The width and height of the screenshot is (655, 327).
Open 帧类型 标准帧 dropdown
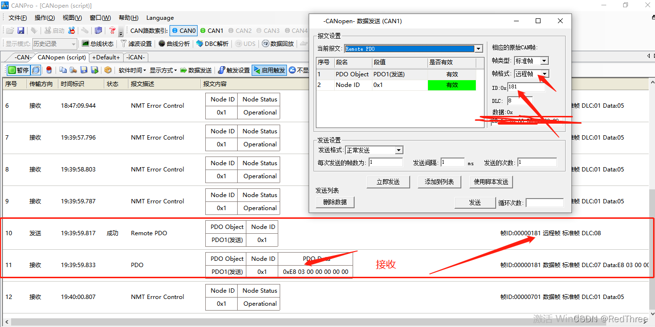531,61
